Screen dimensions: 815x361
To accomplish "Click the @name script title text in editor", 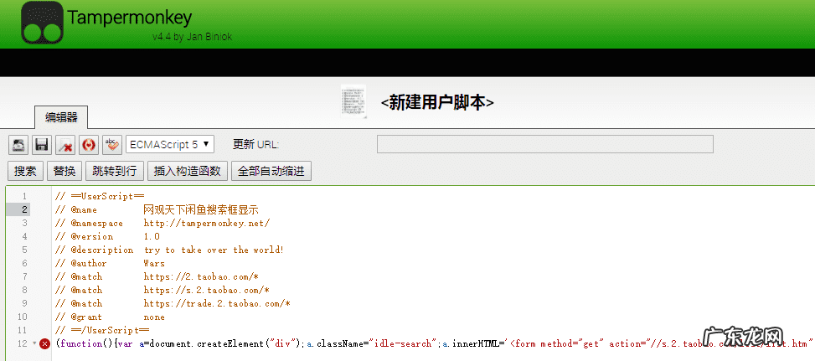I will 201,209.
